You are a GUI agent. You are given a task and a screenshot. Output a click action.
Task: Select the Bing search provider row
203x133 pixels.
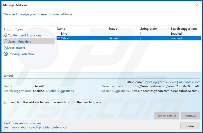tap(129, 34)
